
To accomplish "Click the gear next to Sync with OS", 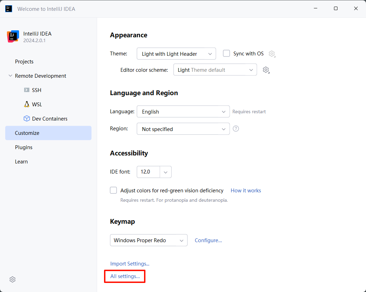I will (x=272, y=54).
